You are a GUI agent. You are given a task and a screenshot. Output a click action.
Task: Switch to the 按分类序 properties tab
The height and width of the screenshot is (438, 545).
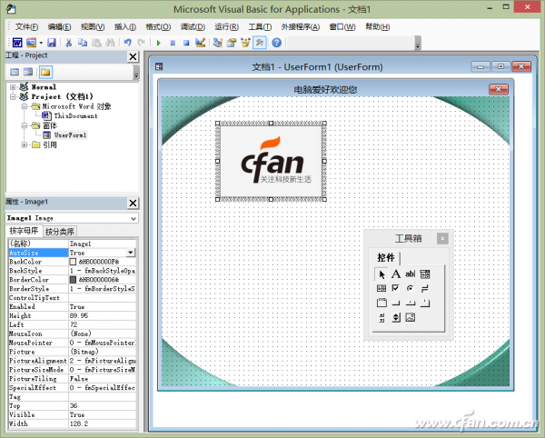click(x=60, y=232)
